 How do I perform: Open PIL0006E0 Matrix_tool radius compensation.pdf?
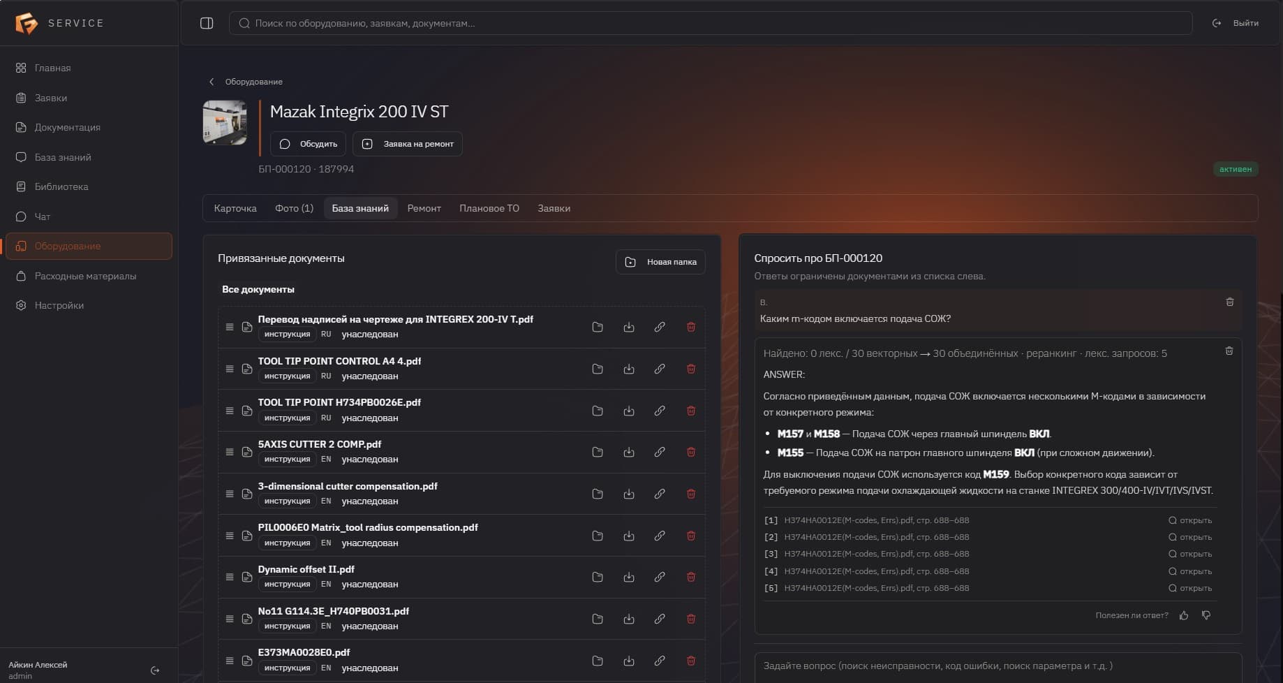pos(368,527)
